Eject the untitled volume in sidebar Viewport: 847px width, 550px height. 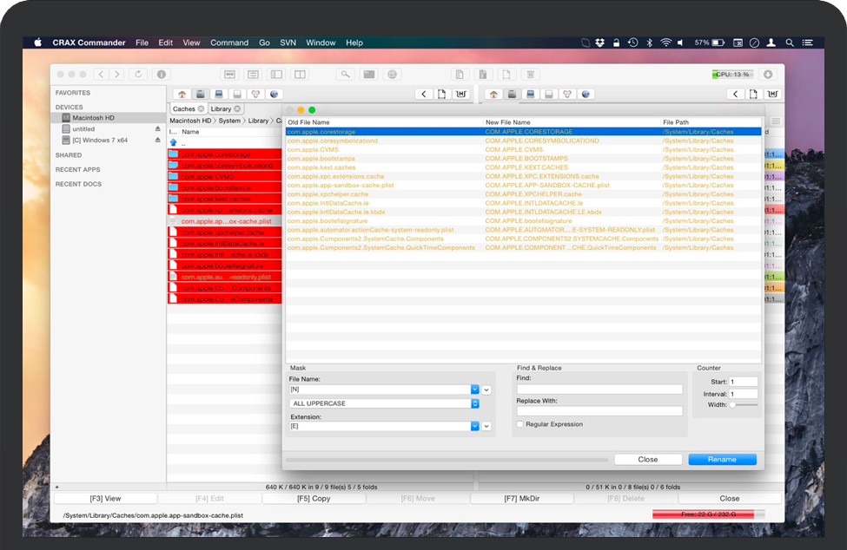[x=157, y=128]
